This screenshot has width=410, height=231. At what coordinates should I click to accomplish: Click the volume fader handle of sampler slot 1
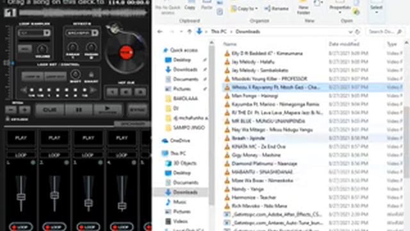(x=21, y=197)
